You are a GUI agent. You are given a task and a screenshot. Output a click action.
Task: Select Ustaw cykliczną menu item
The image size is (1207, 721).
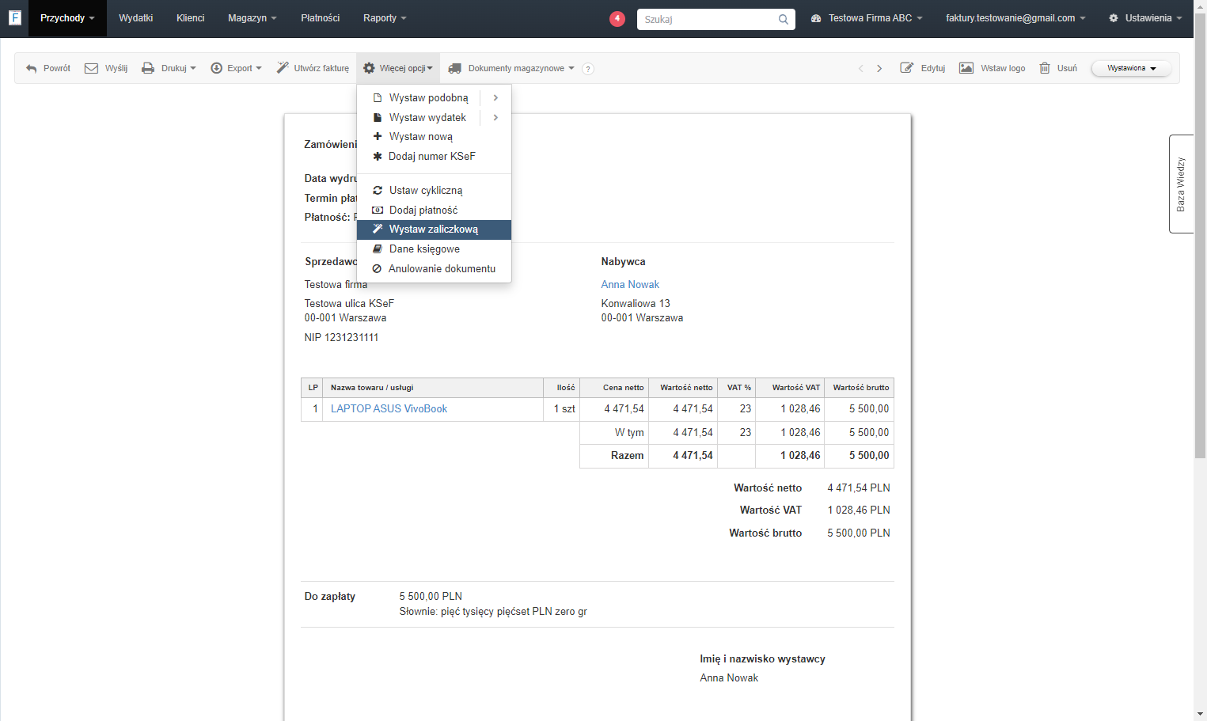[434, 191]
